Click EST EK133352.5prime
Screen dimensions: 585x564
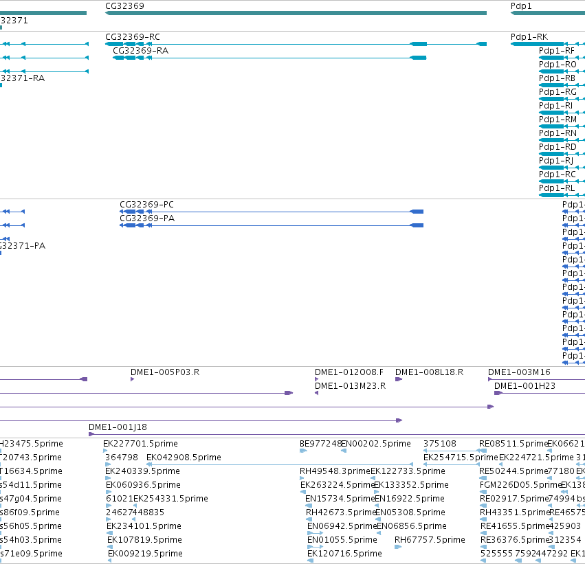tap(411, 485)
